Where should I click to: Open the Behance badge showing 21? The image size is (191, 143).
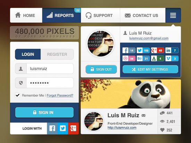coord(143,59)
